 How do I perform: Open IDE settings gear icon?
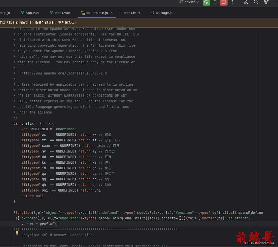click(266, 2)
